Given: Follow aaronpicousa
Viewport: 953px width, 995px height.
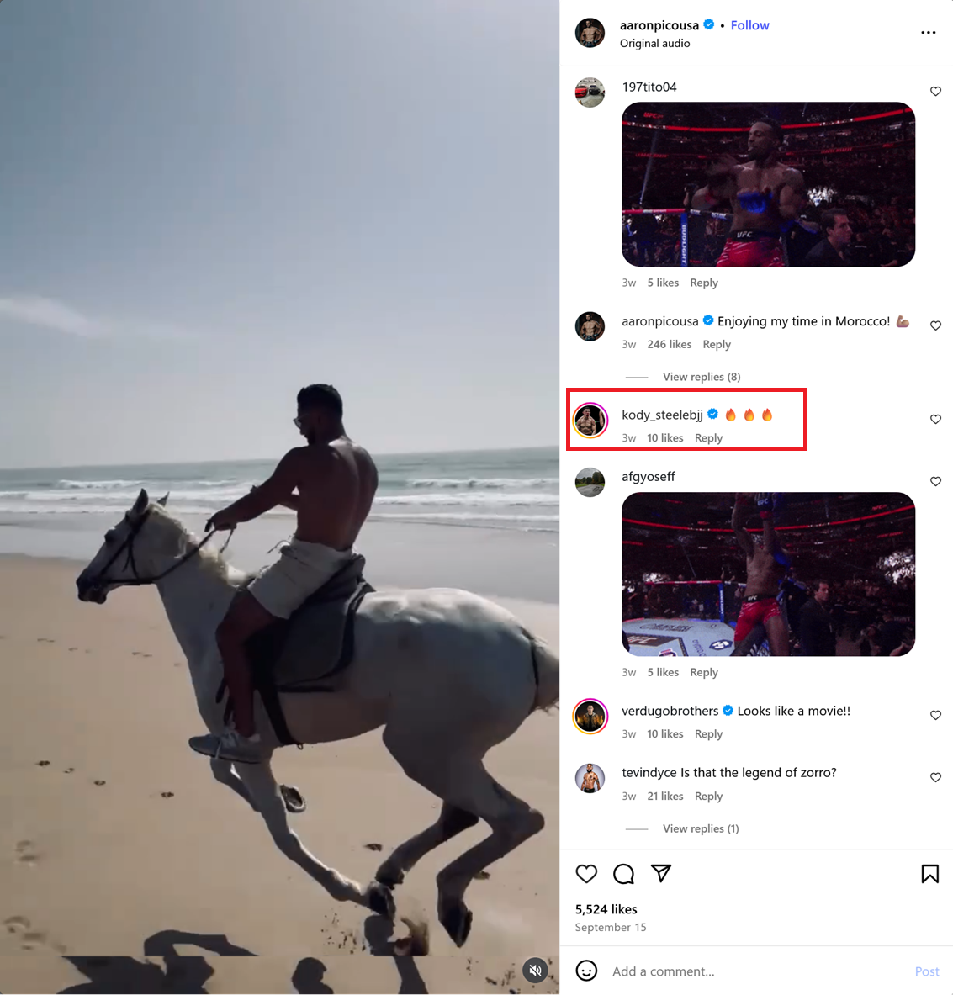Looking at the screenshot, I should pos(749,25).
